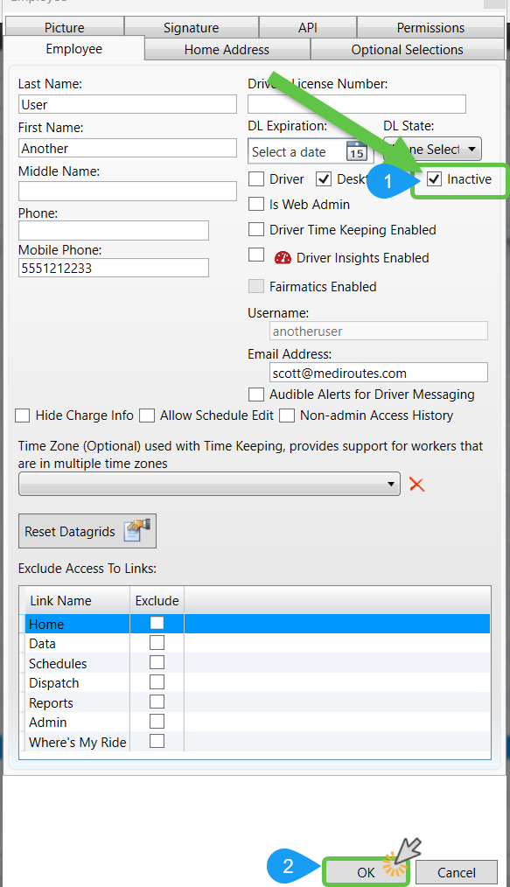
Task: Check Is Web Admin option
Action: (x=256, y=204)
